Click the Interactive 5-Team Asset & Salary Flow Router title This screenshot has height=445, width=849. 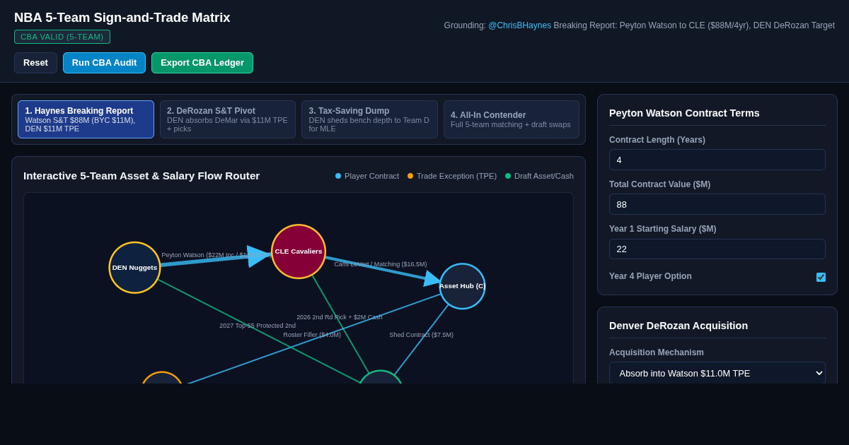point(141,176)
